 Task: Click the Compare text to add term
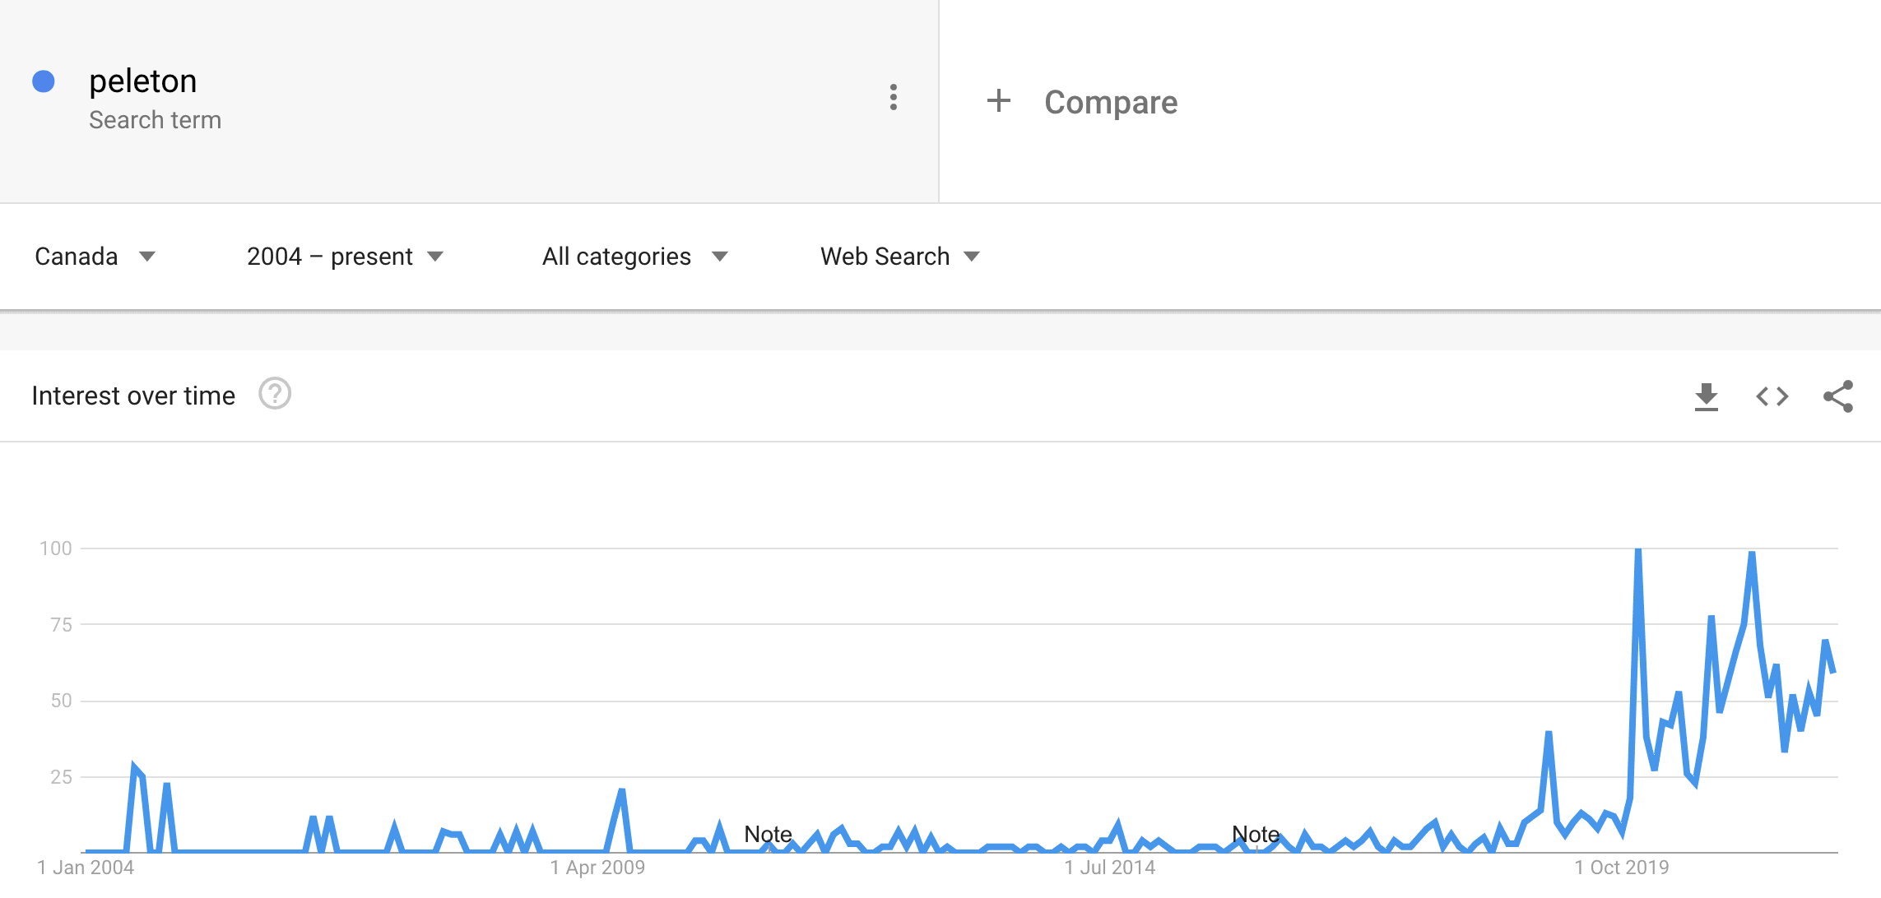[x=1110, y=102]
